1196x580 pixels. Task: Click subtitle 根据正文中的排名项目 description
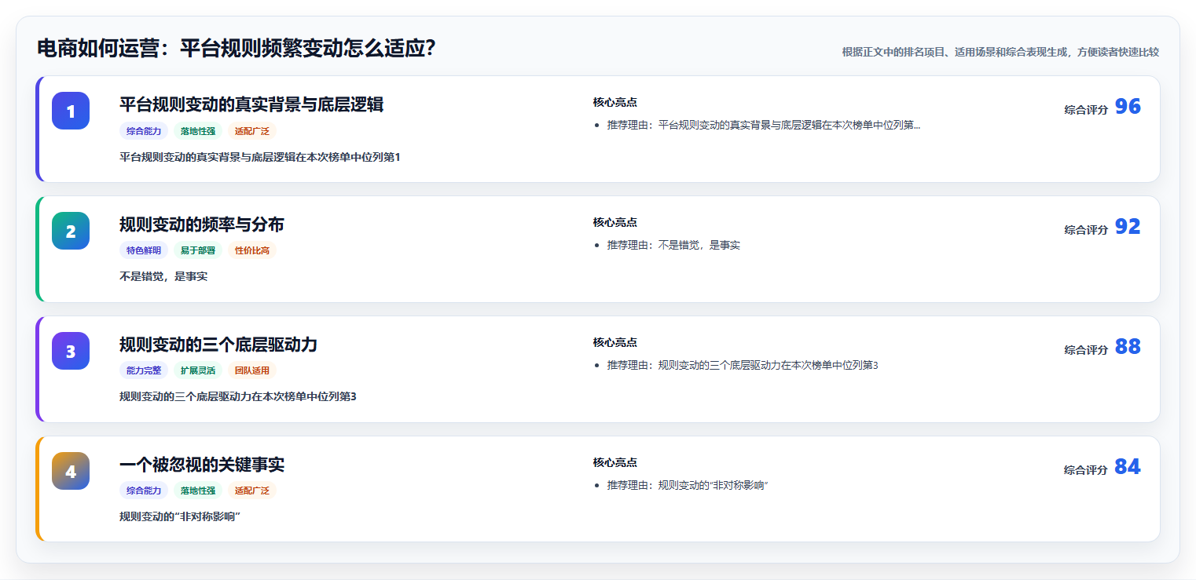1000,52
